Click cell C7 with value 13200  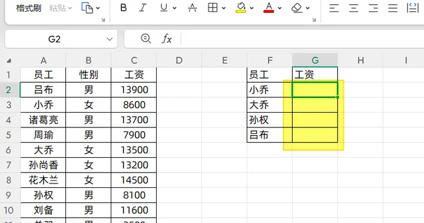click(x=134, y=165)
